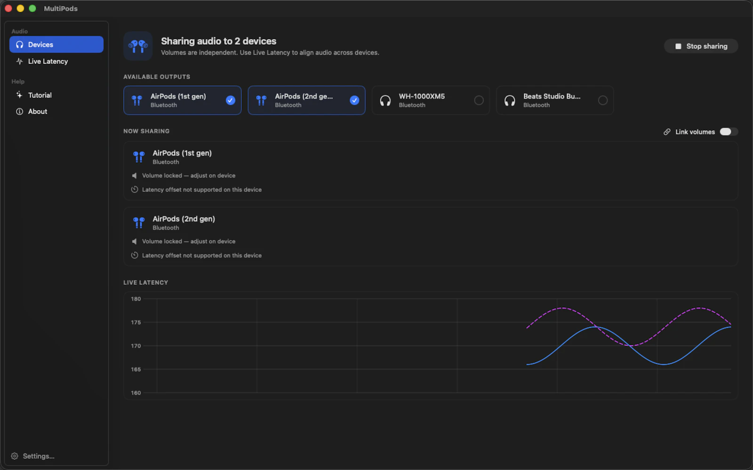This screenshot has height=470, width=753.
Task: Click headphones icon in WH-1000XM5 card
Action: click(385, 101)
